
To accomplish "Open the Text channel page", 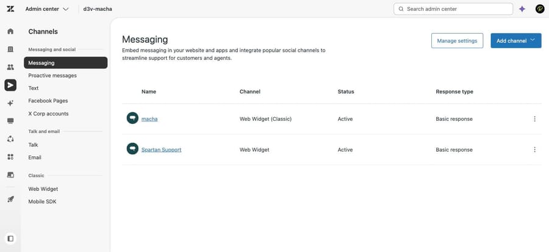I will pos(34,88).
